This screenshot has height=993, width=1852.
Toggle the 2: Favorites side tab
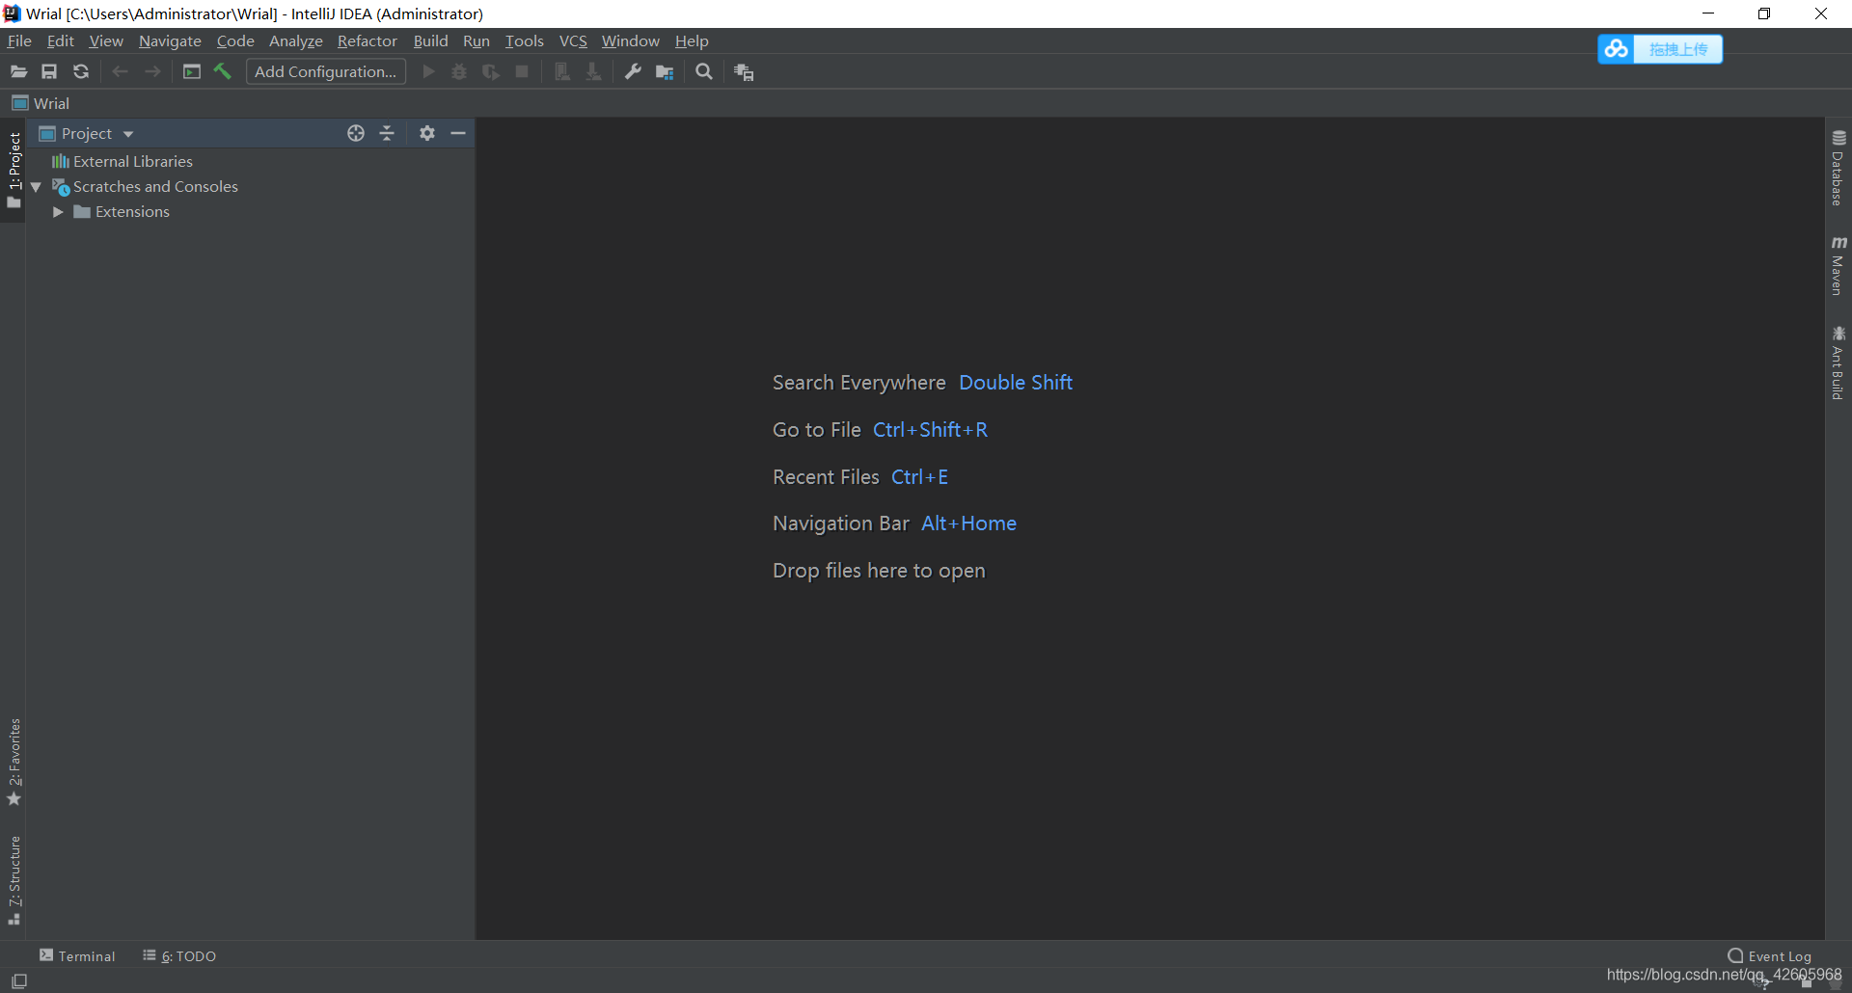tap(14, 763)
